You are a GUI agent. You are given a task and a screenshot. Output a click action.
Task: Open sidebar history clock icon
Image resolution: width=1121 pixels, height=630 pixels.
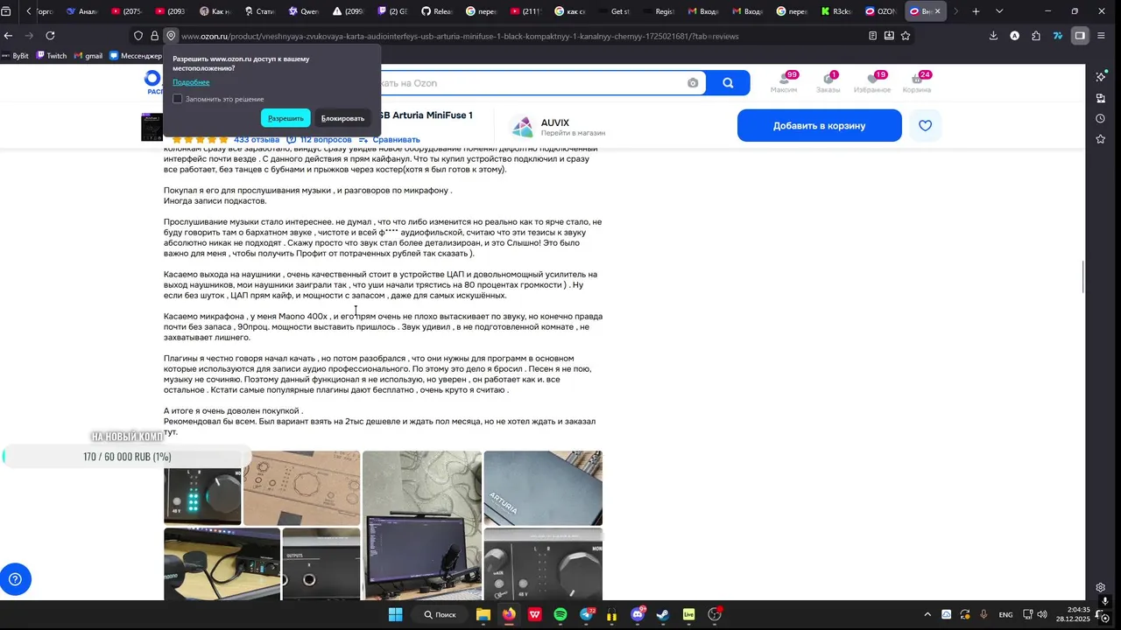(1101, 118)
